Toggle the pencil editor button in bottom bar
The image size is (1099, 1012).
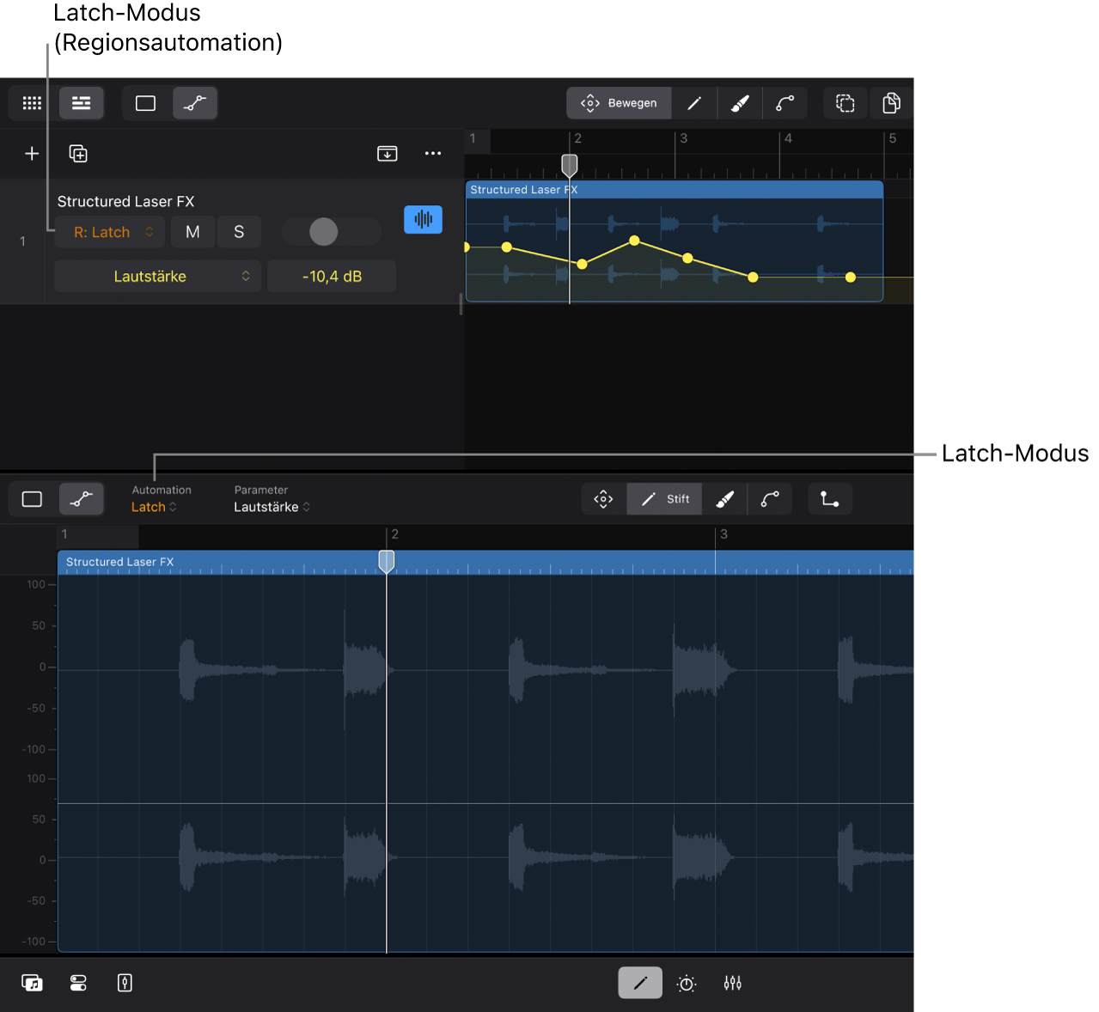click(640, 983)
